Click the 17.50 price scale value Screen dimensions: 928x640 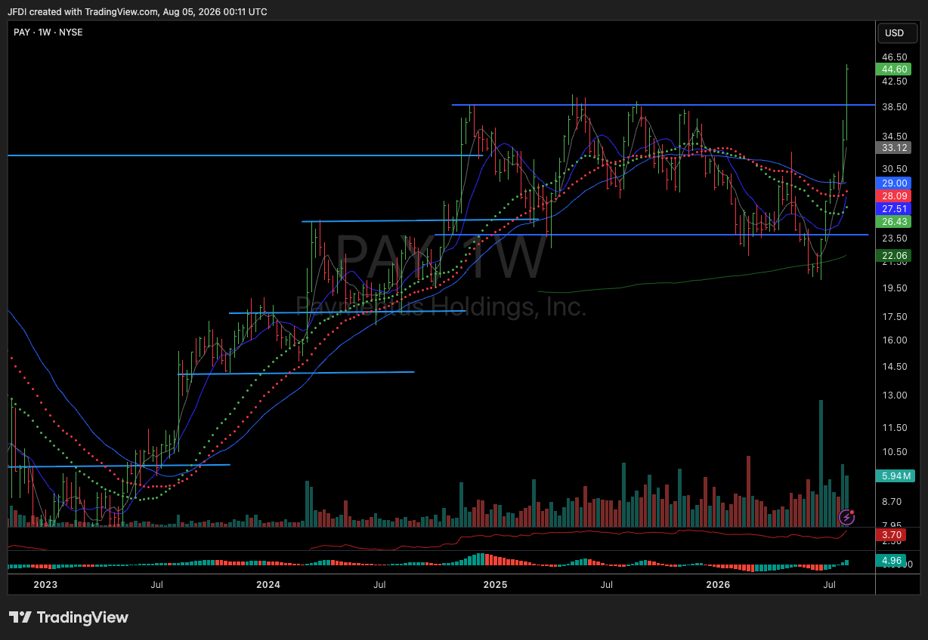894,316
